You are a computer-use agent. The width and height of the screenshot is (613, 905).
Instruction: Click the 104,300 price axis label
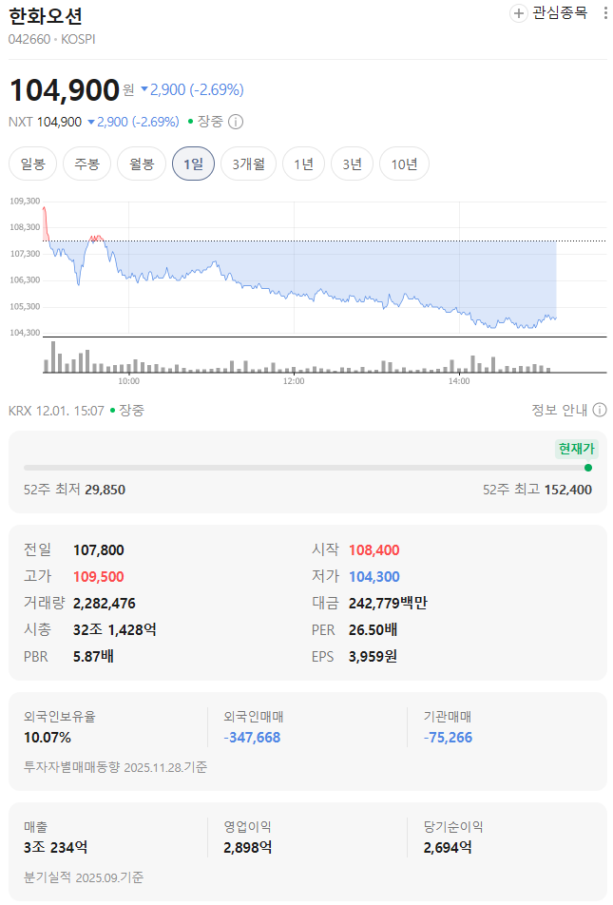point(25,333)
